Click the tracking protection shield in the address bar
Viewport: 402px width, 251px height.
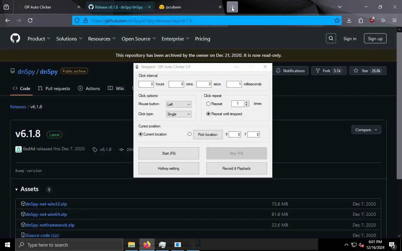pyautogui.click(x=77, y=20)
